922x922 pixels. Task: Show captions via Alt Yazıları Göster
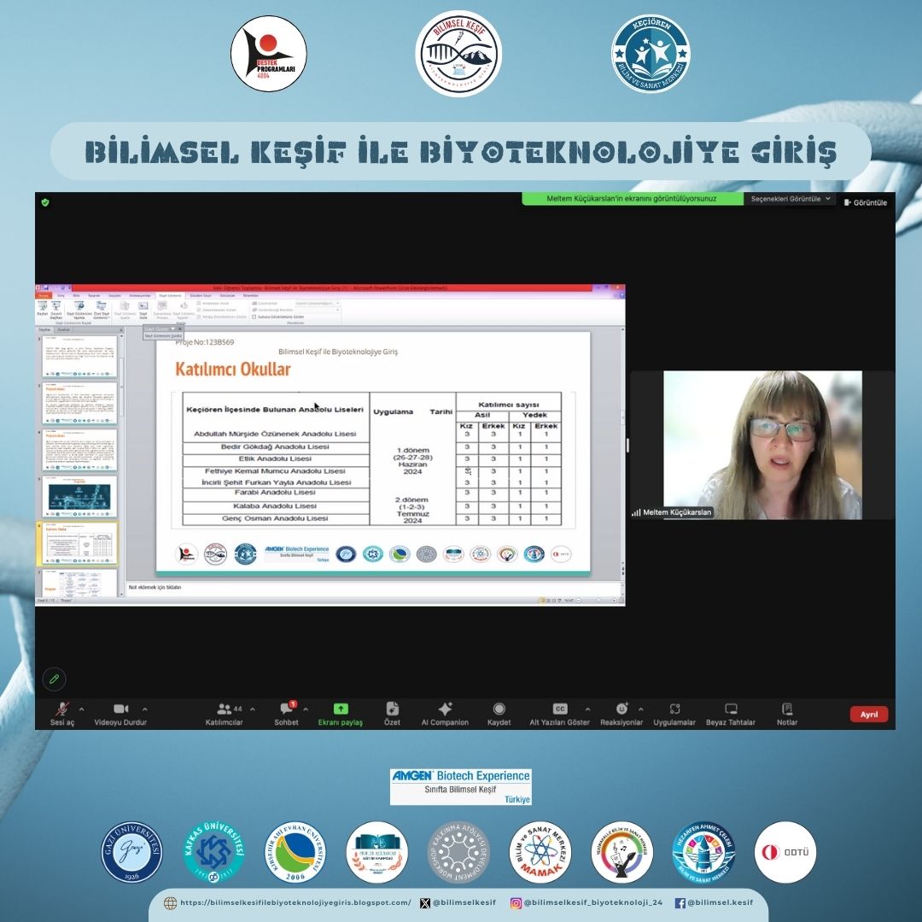click(560, 714)
